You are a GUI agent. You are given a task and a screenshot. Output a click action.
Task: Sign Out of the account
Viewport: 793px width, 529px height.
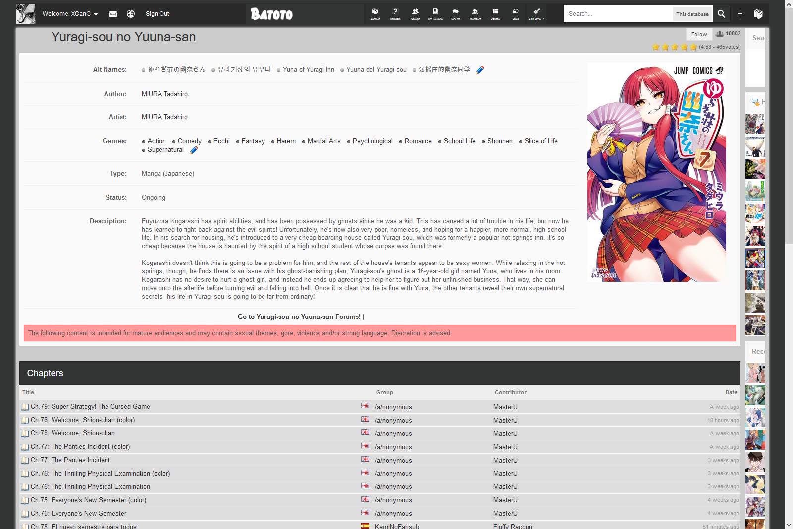coord(157,14)
